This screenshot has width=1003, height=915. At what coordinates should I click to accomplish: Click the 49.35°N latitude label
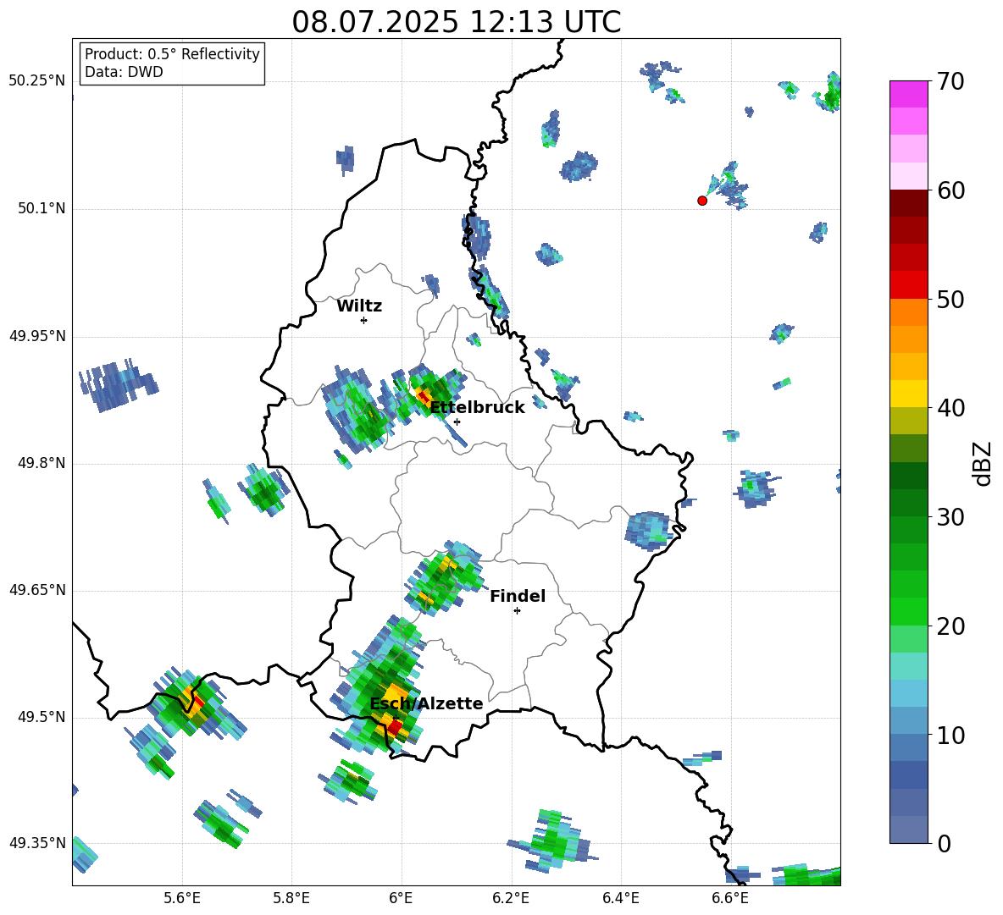[x=37, y=843]
